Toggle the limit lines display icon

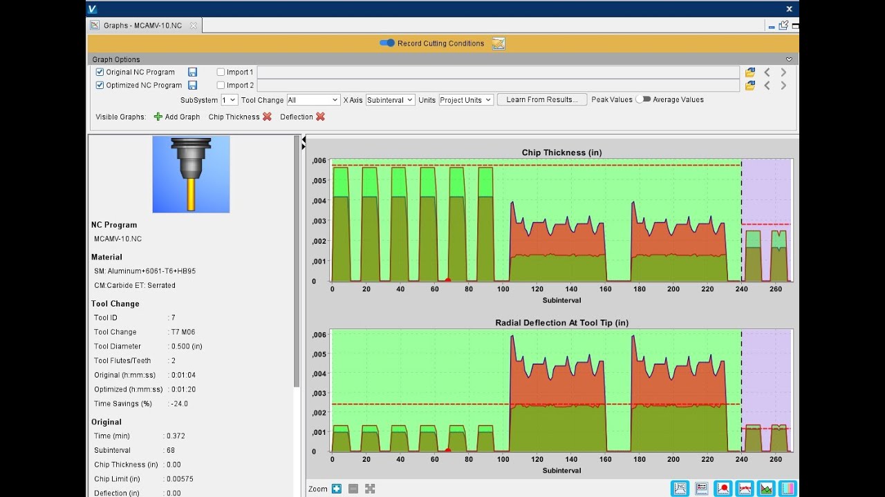tap(745, 488)
